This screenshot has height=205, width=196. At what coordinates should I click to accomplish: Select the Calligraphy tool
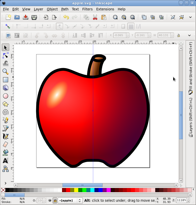click(x=5, y=136)
